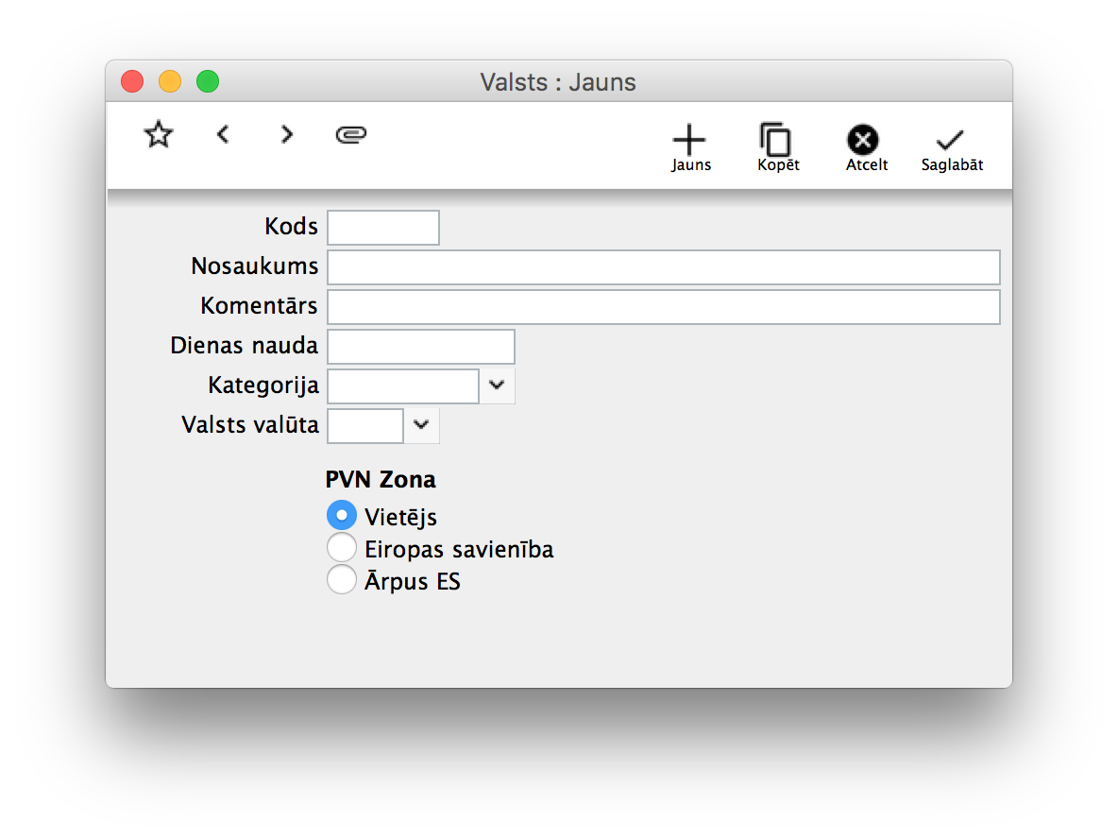
Task: Zoom window using green button
Action: tap(208, 82)
